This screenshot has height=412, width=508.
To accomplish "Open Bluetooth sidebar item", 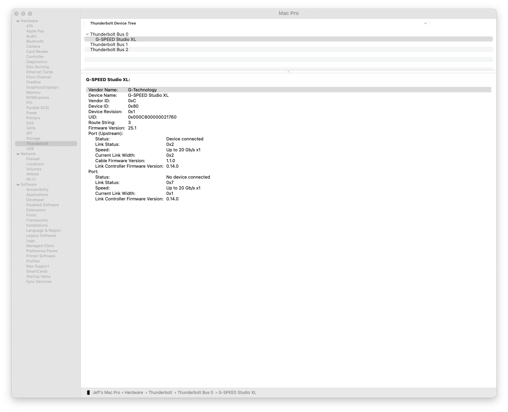I will coord(35,41).
